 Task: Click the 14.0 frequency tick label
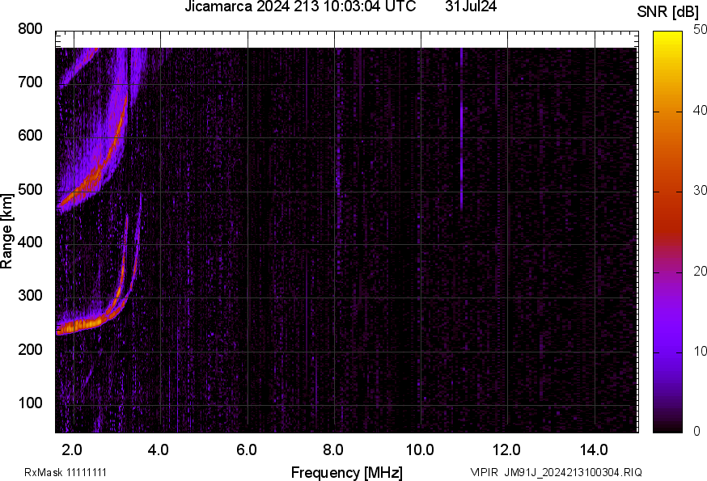pyautogui.click(x=595, y=449)
